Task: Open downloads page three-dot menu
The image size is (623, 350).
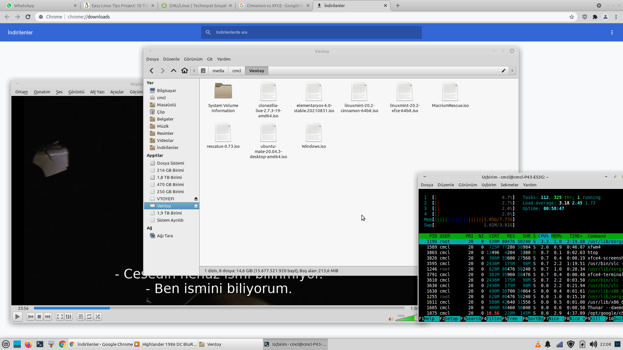Action: coord(612,32)
